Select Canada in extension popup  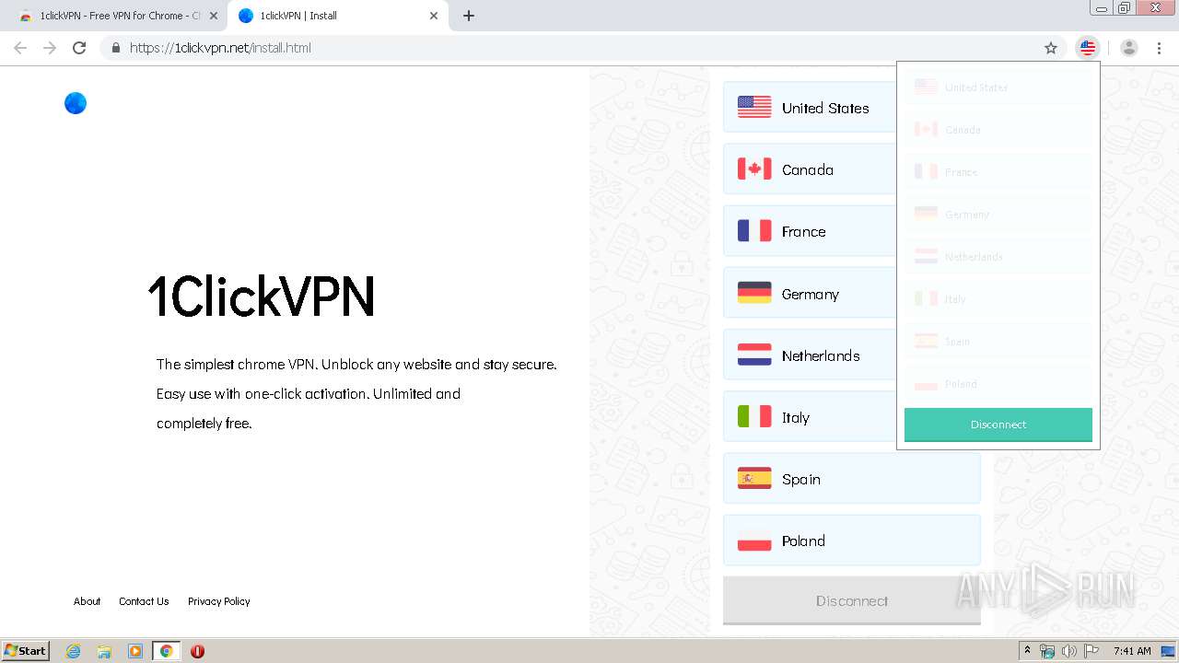(x=998, y=130)
